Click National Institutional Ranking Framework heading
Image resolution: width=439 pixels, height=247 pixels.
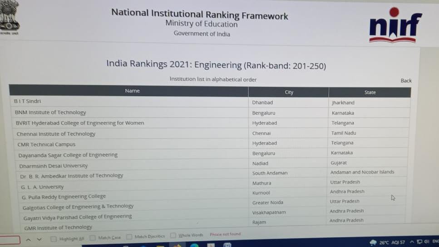coord(200,14)
